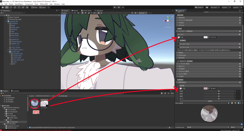Image resolution: width=244 pixels, height=131 pixels.
Task: Switch to the Animator tab
Action: click(99, 11)
